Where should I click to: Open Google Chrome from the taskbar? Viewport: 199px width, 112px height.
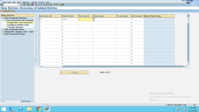click(38, 109)
